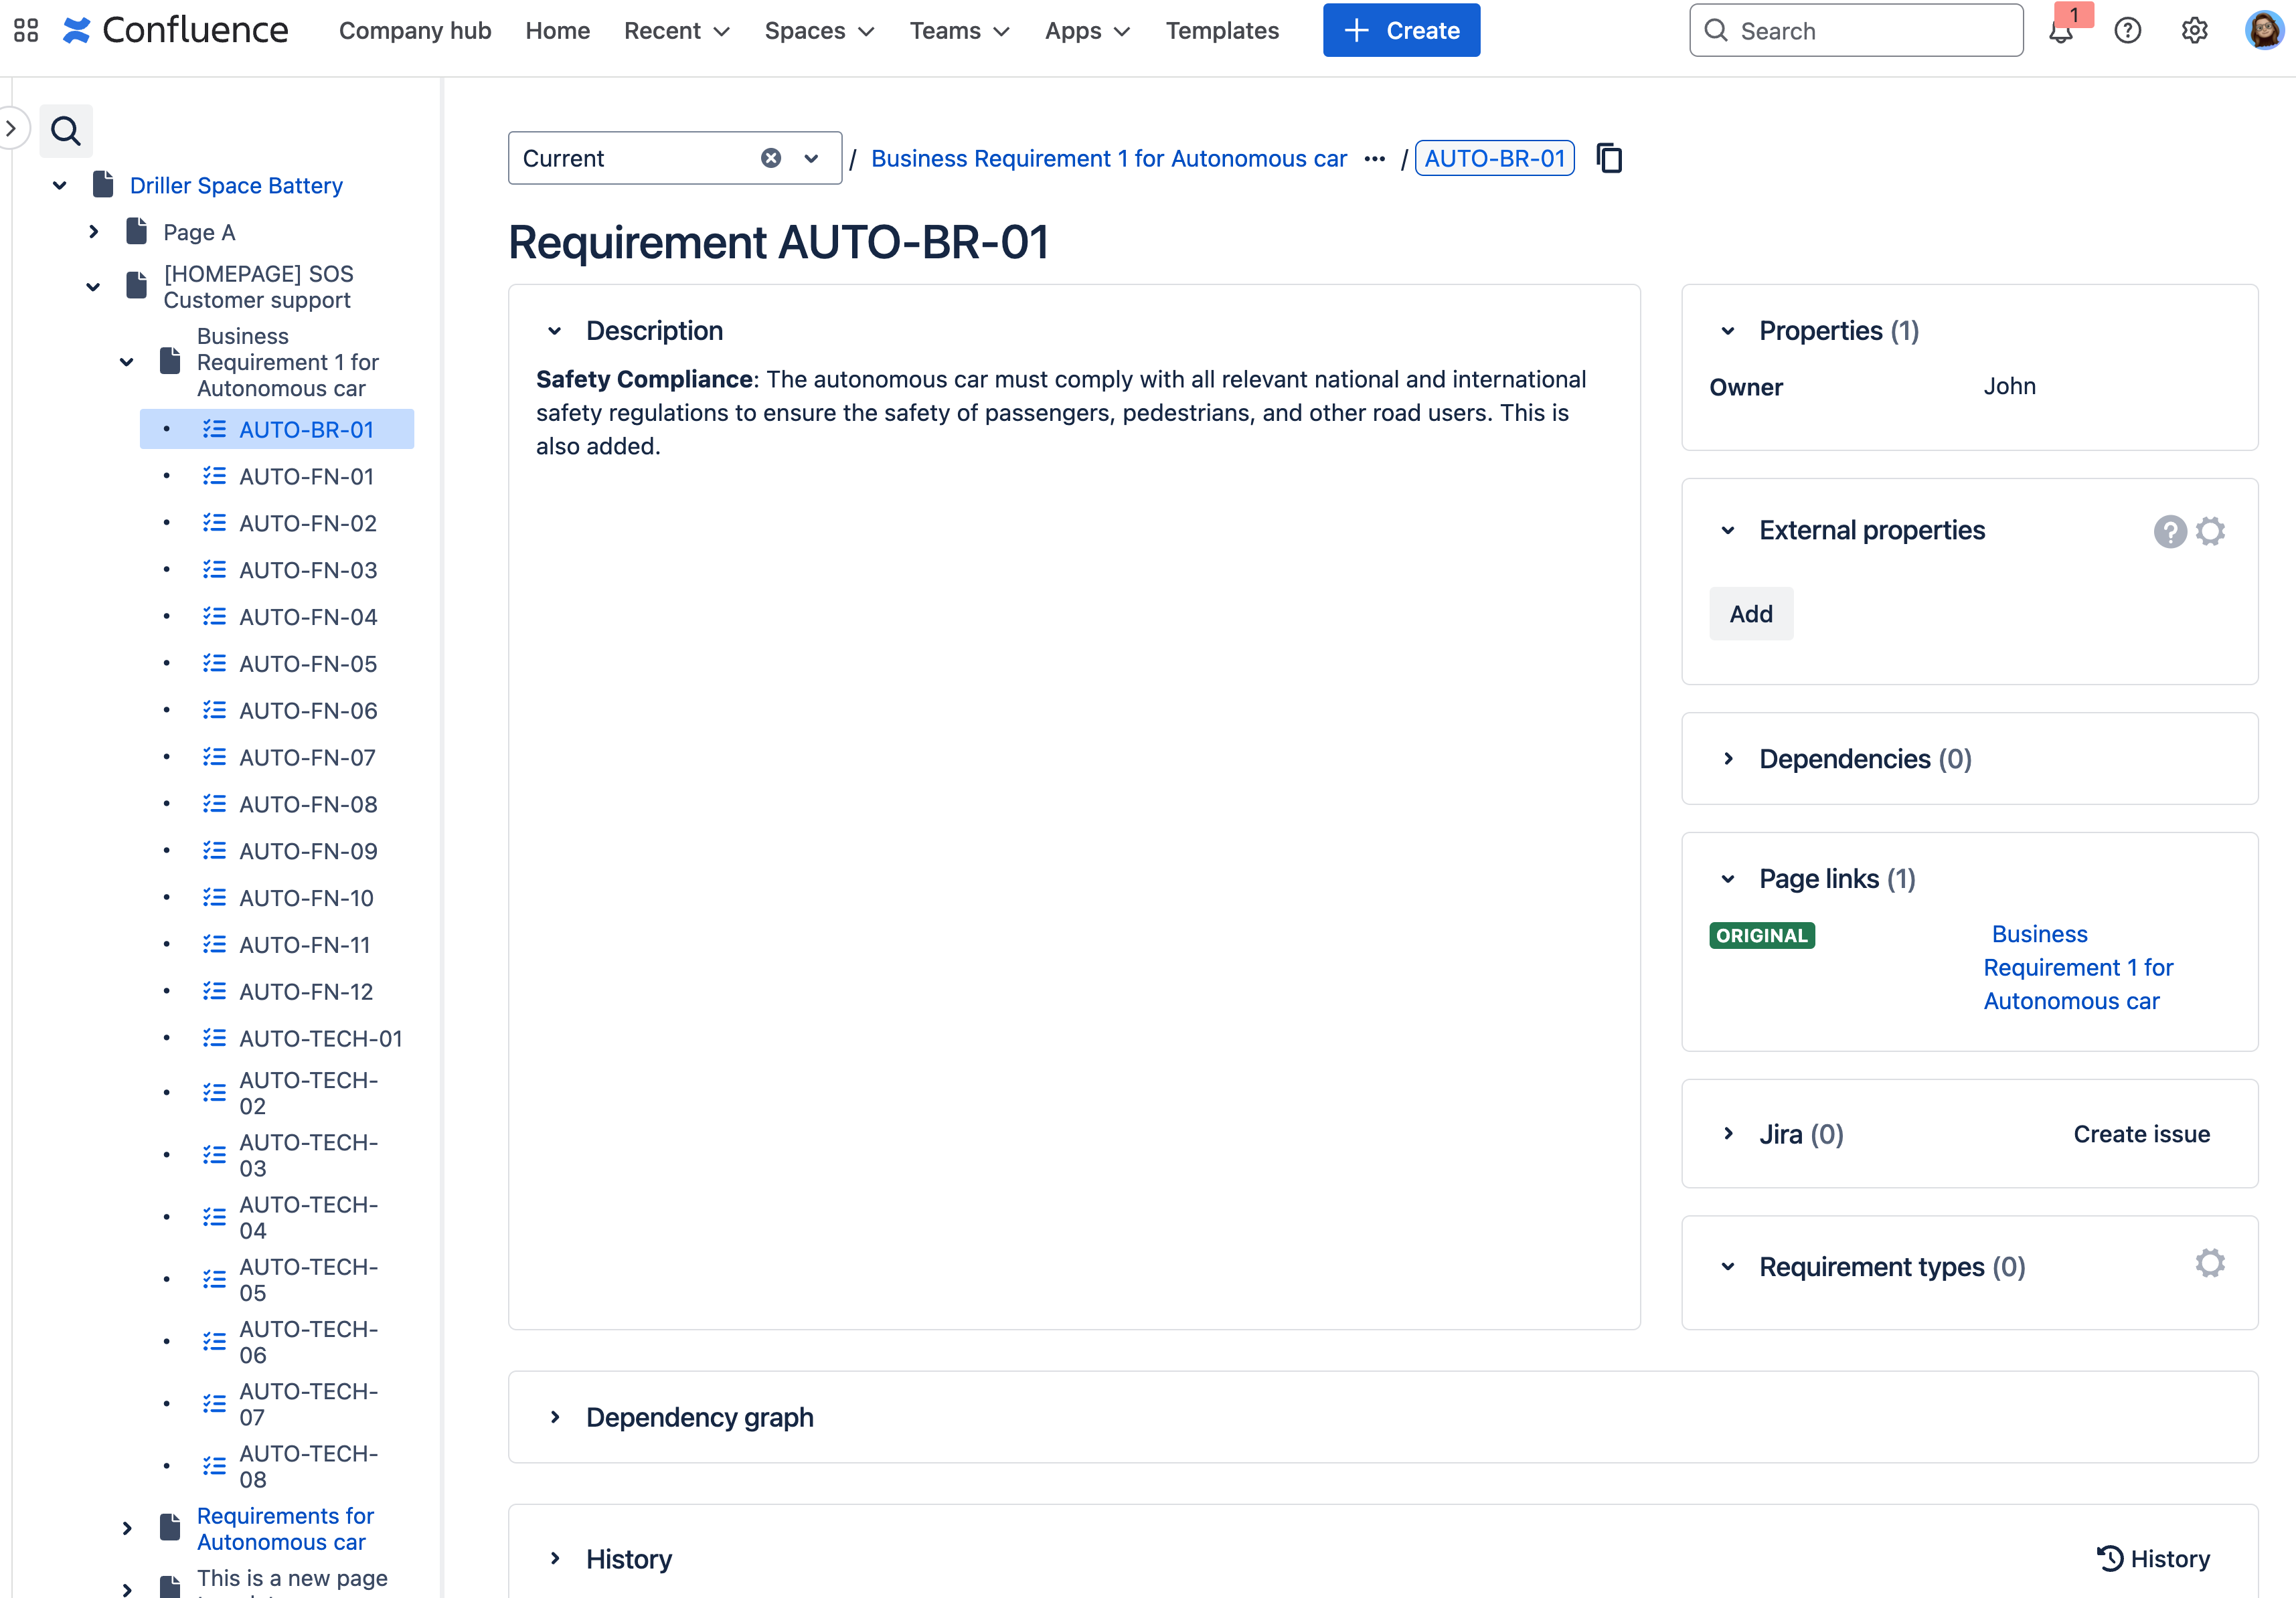Open the Spaces menu
Image resolution: width=2296 pixels, height=1598 pixels.
819,31
